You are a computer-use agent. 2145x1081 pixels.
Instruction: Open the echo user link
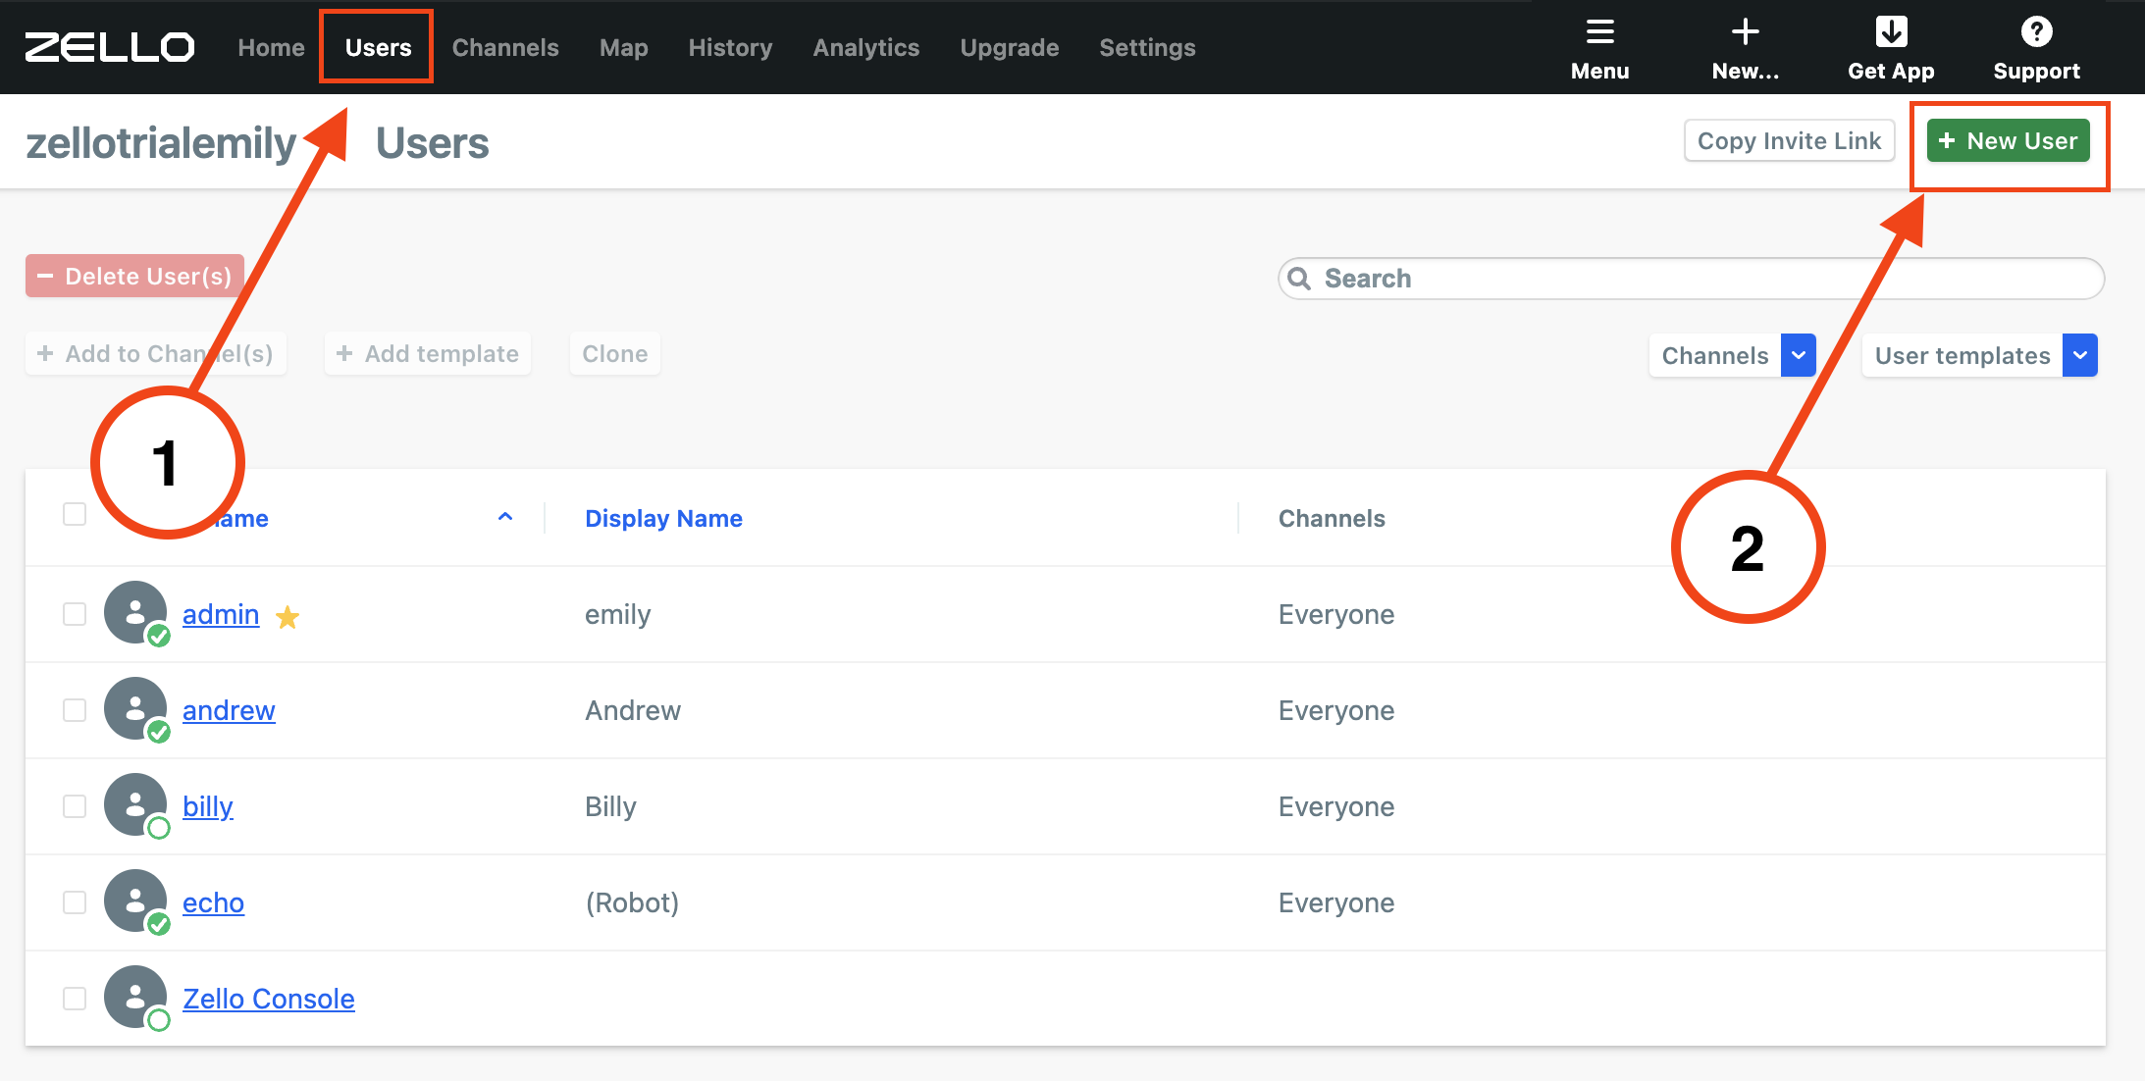pyautogui.click(x=213, y=902)
